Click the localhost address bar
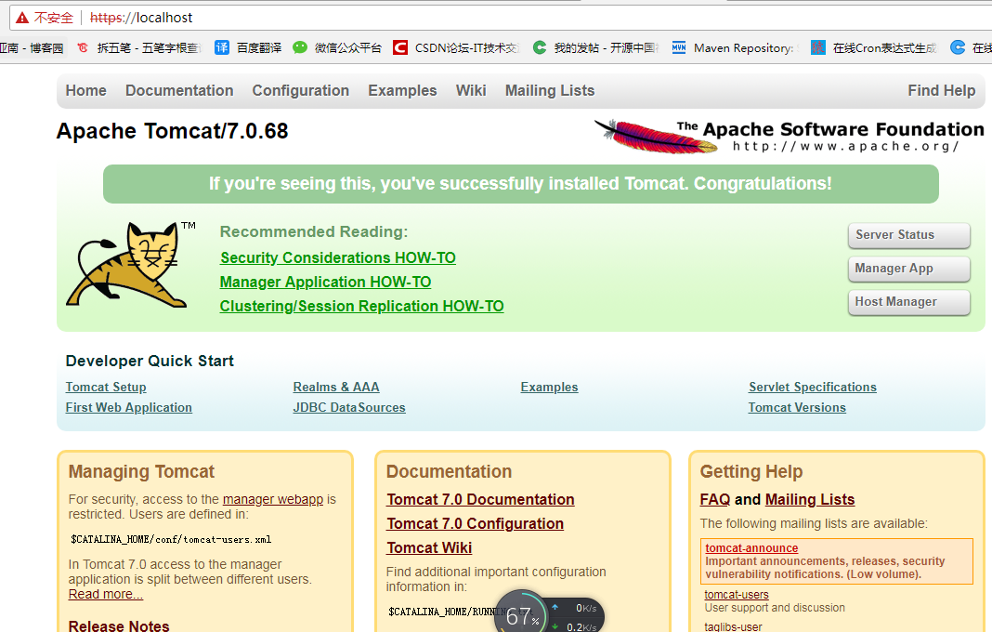This screenshot has height=632, width=992. coord(501,18)
